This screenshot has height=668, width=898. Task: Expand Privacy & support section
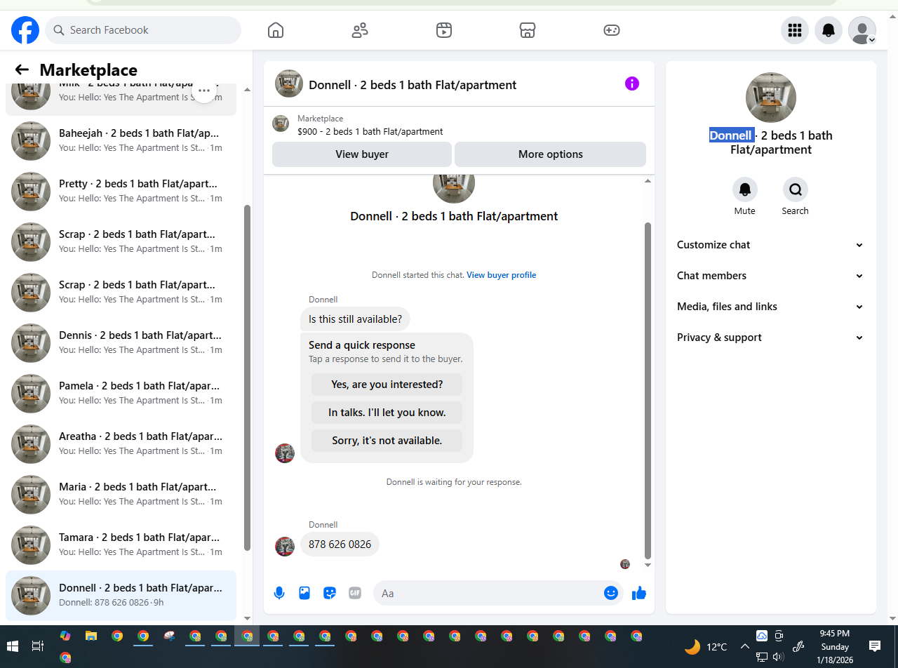pyautogui.click(x=771, y=338)
